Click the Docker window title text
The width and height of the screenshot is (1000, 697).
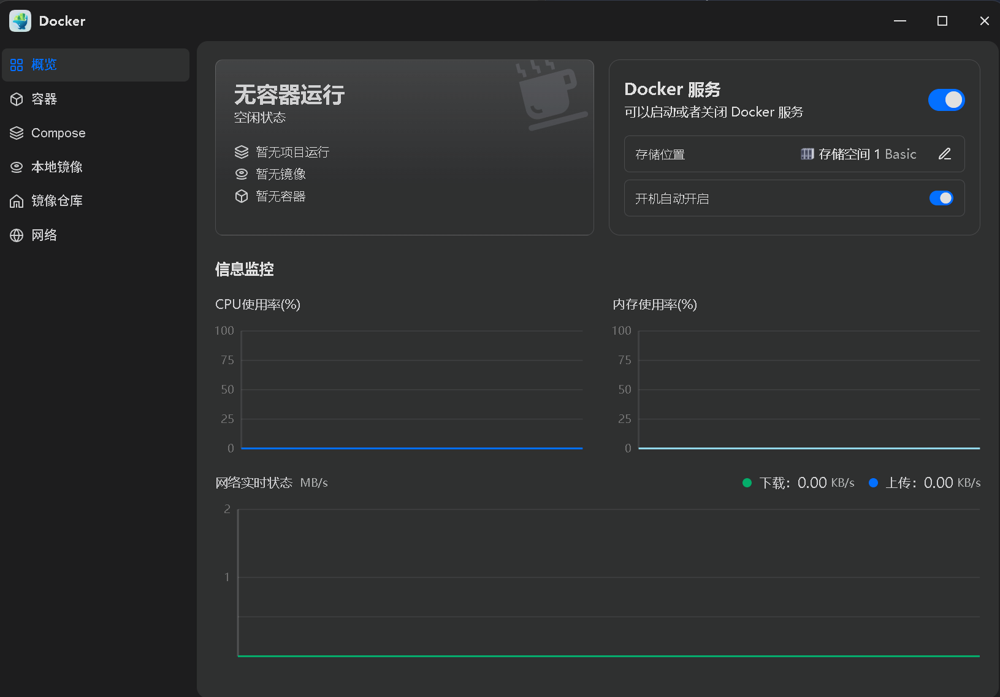tap(62, 21)
